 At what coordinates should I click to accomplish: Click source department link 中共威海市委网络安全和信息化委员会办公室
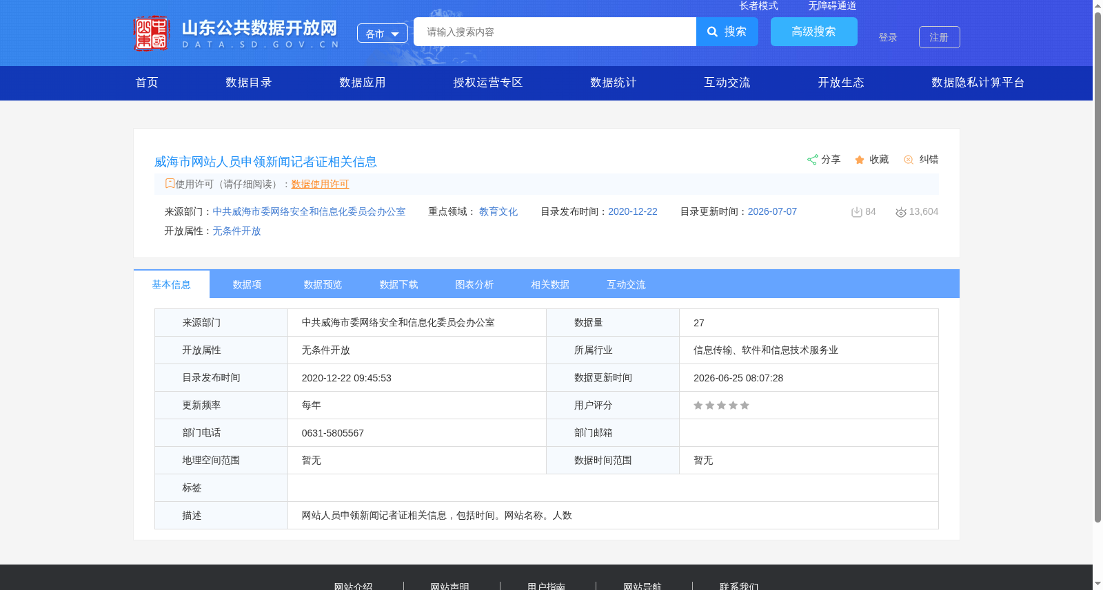(309, 212)
